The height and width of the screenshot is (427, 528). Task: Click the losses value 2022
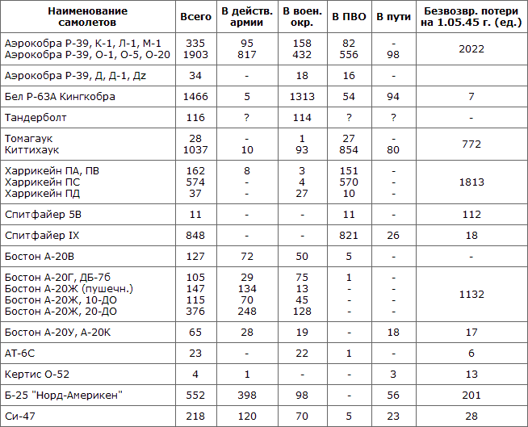click(x=471, y=48)
